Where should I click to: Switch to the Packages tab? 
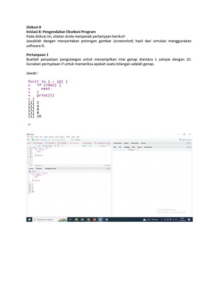(127, 147)
